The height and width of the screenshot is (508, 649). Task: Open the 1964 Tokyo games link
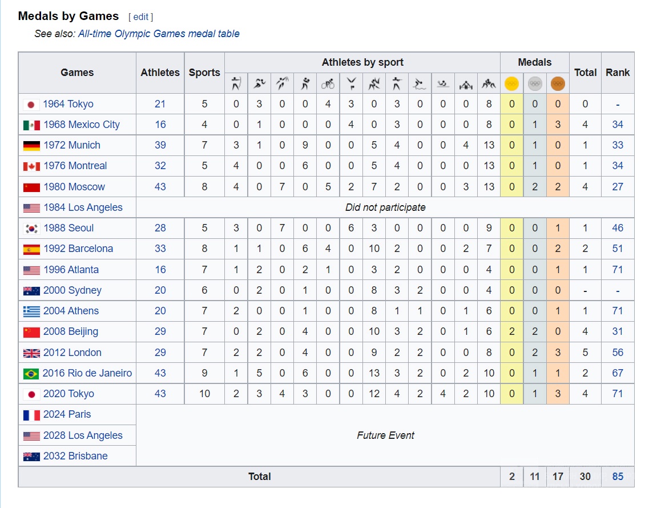click(68, 104)
